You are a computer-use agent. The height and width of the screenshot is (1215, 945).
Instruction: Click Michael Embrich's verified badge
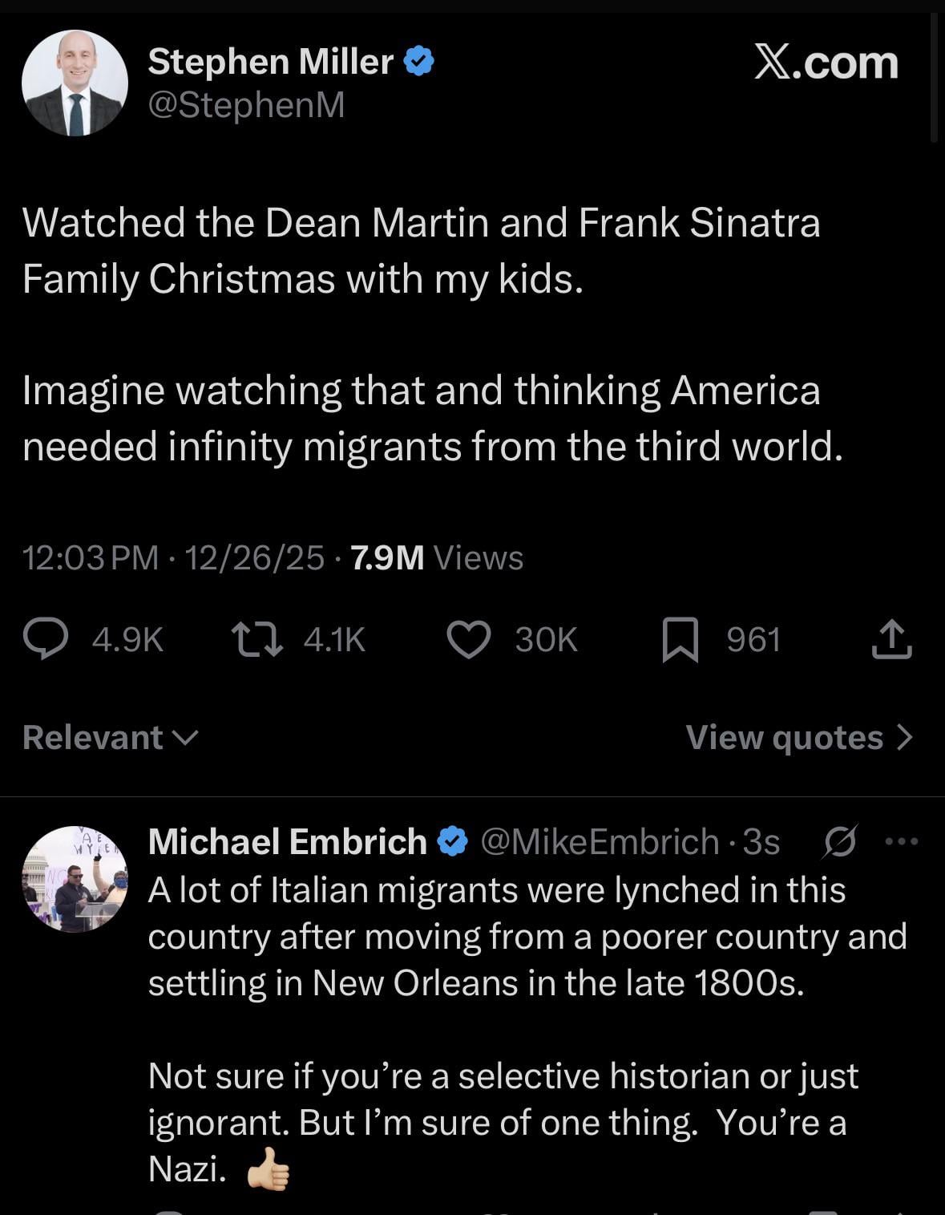452,841
